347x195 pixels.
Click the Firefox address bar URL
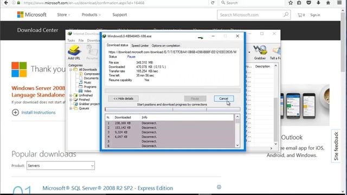click(83, 3)
